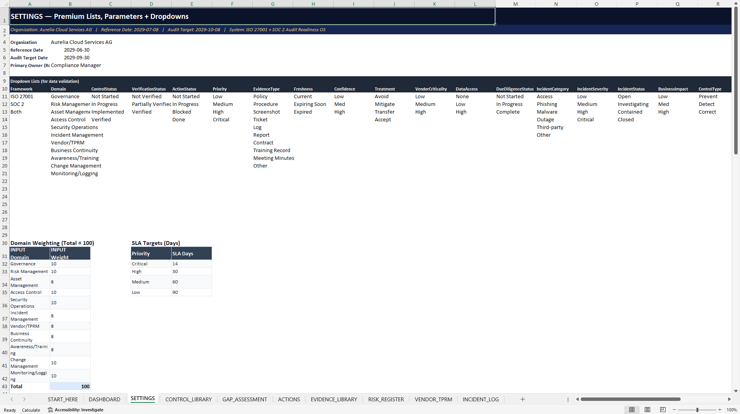Select Reference Date value 2029-06-30
The width and height of the screenshot is (740, 414).
[x=70, y=50]
